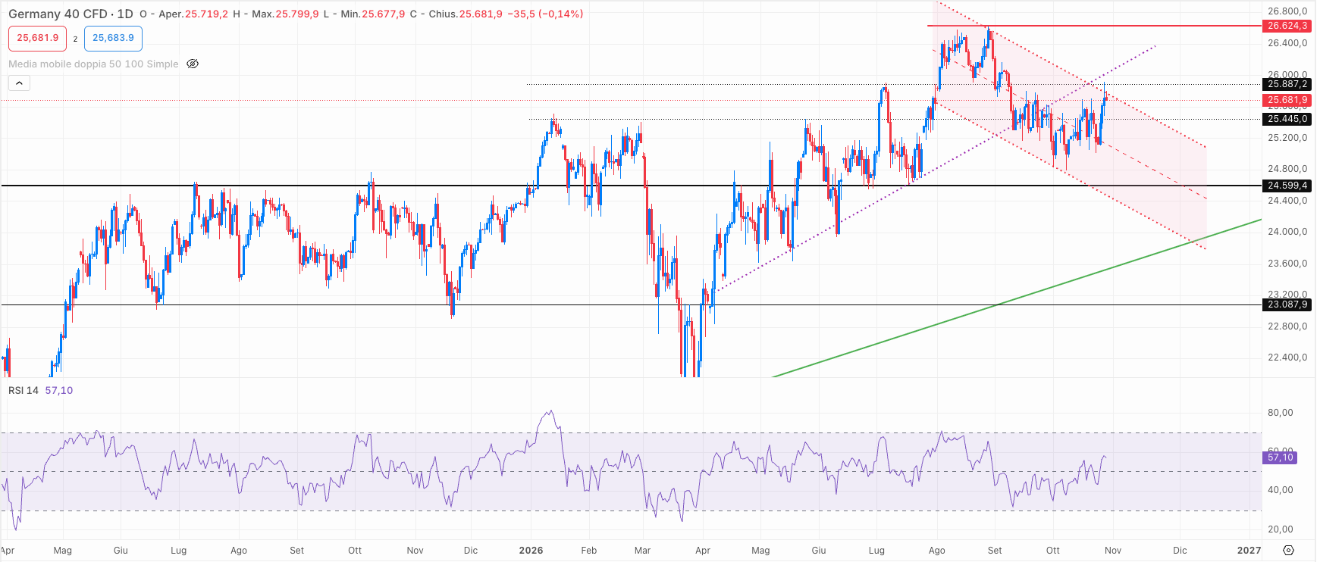Click the red 26.624,3 price level label
The width and height of the screenshot is (1320, 562).
[1287, 26]
